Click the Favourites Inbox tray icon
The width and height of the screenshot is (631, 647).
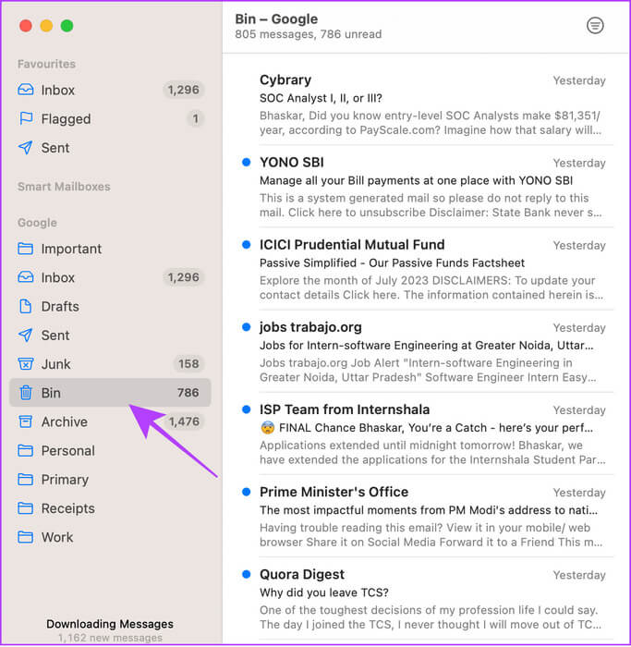(26, 90)
